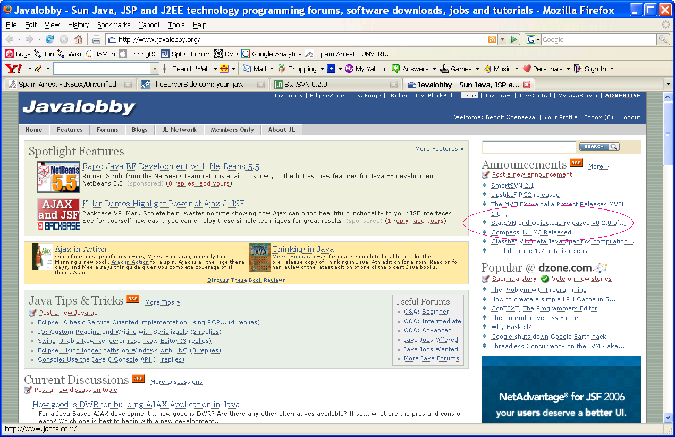Click the Post a new announcement link
Image resolution: width=675 pixels, height=437 pixels.
pos(531,174)
